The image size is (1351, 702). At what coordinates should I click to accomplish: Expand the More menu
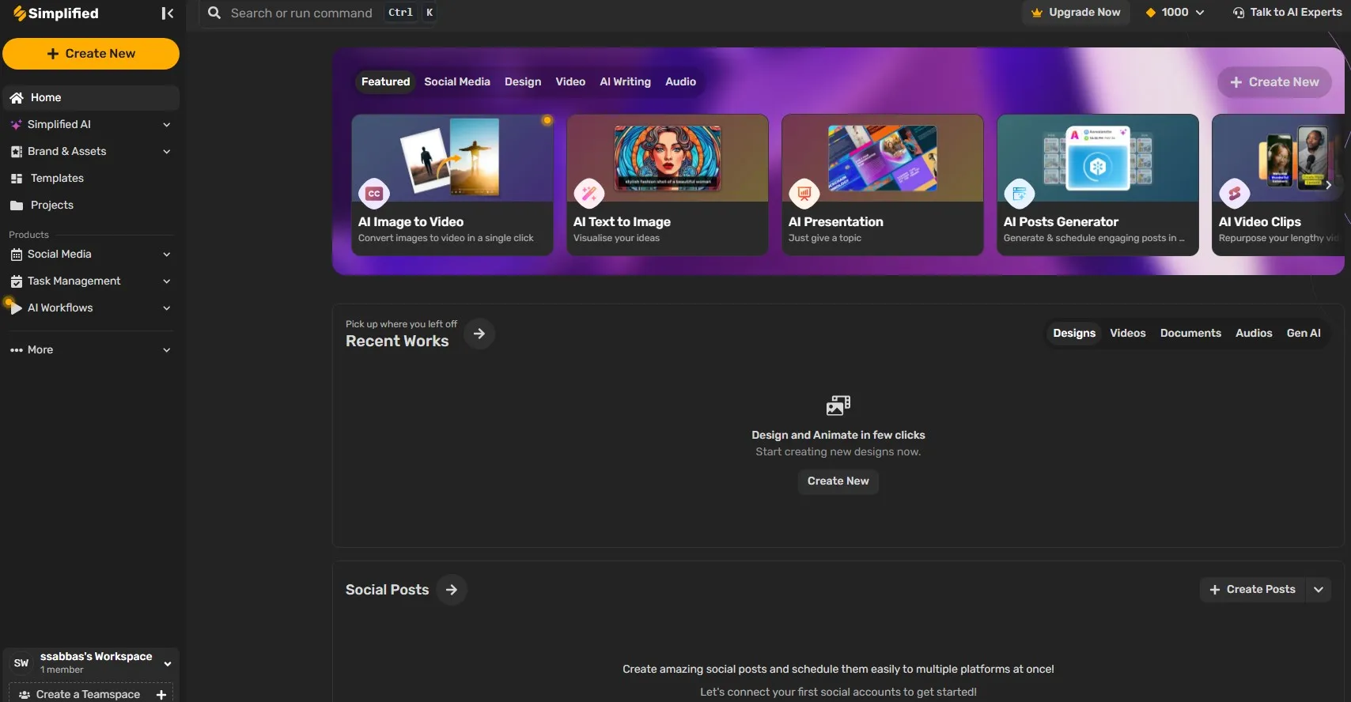[x=167, y=350]
